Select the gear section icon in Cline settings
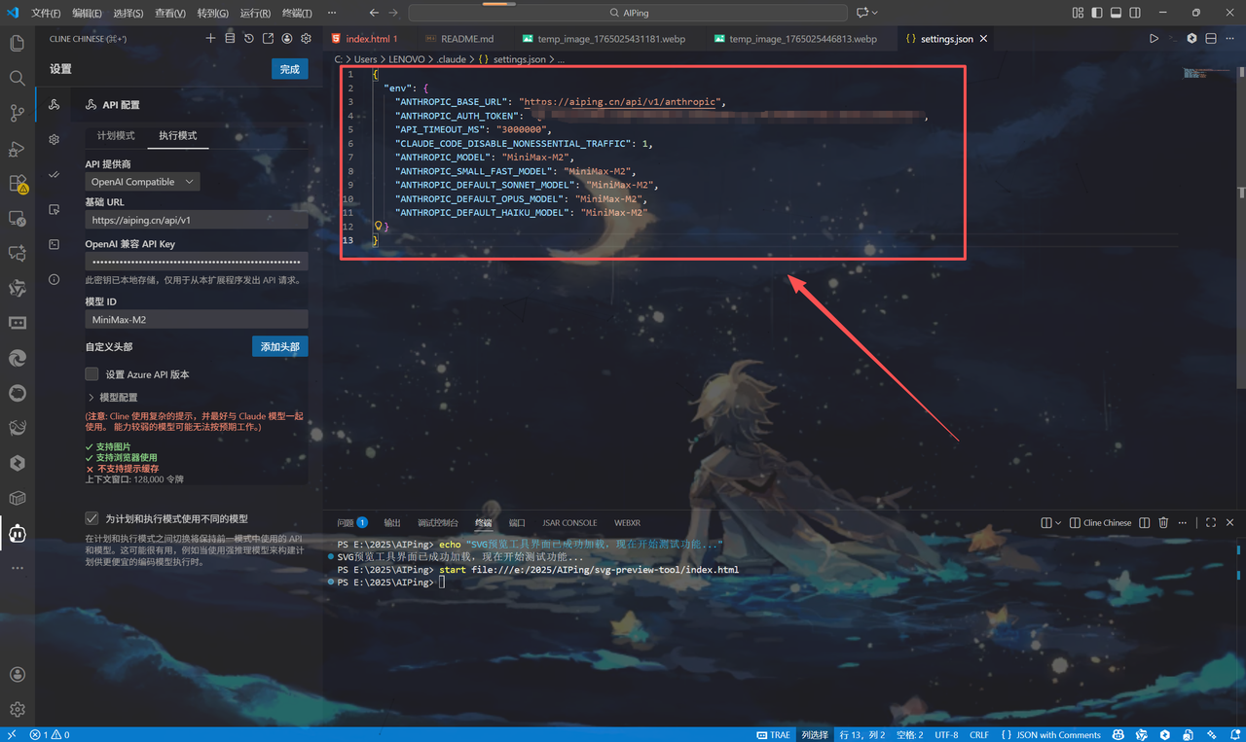 point(54,139)
